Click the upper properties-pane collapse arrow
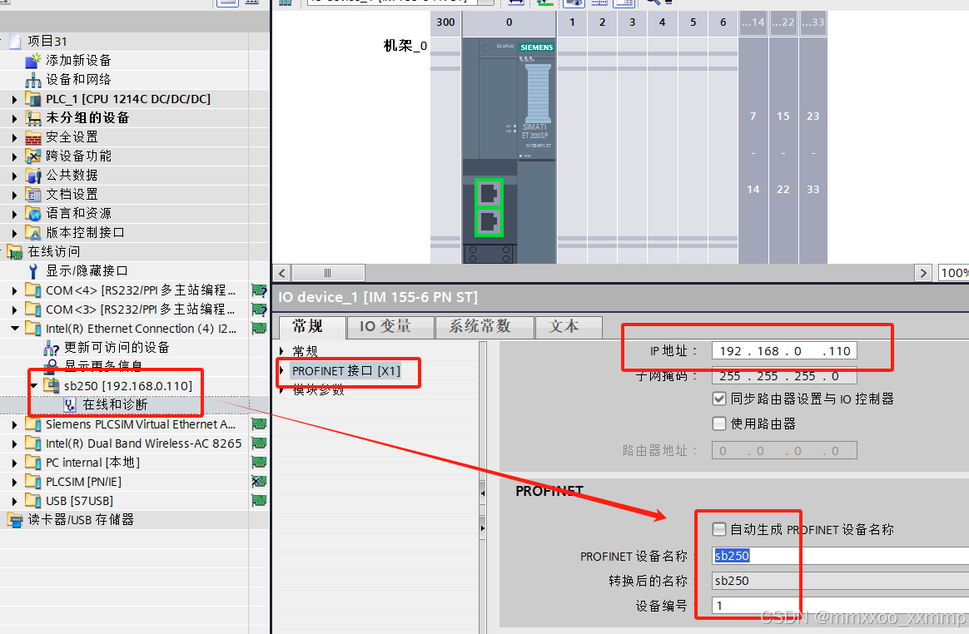969x634 pixels. [x=483, y=493]
